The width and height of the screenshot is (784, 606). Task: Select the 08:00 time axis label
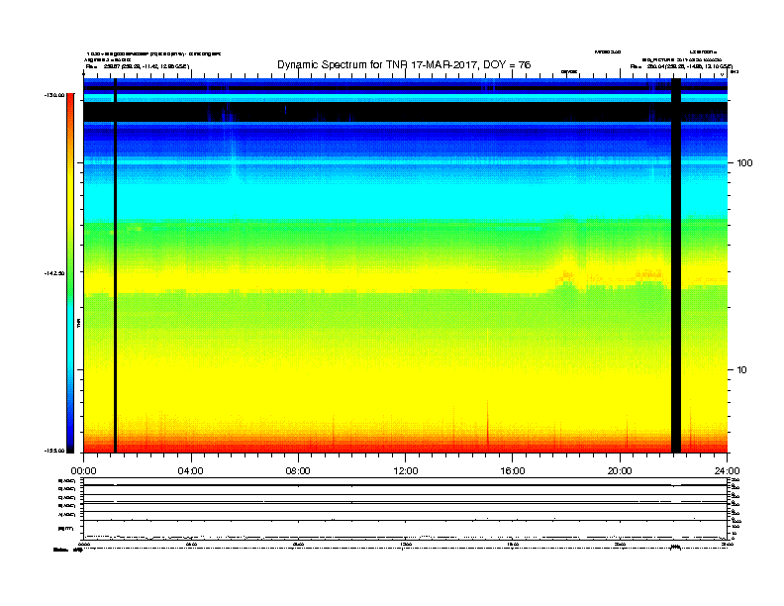click(298, 471)
